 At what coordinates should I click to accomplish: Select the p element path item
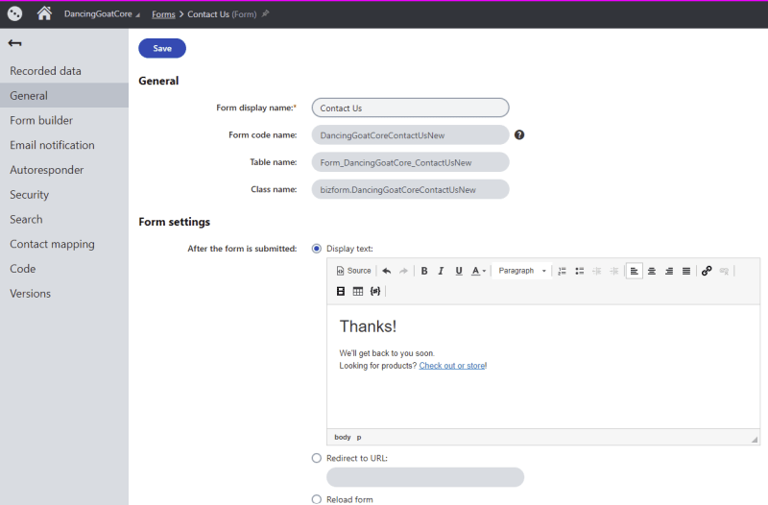[x=359, y=437]
